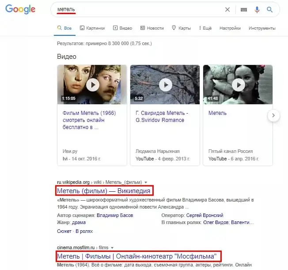
Task: Open Настройки search settings
Action: coord(230,28)
